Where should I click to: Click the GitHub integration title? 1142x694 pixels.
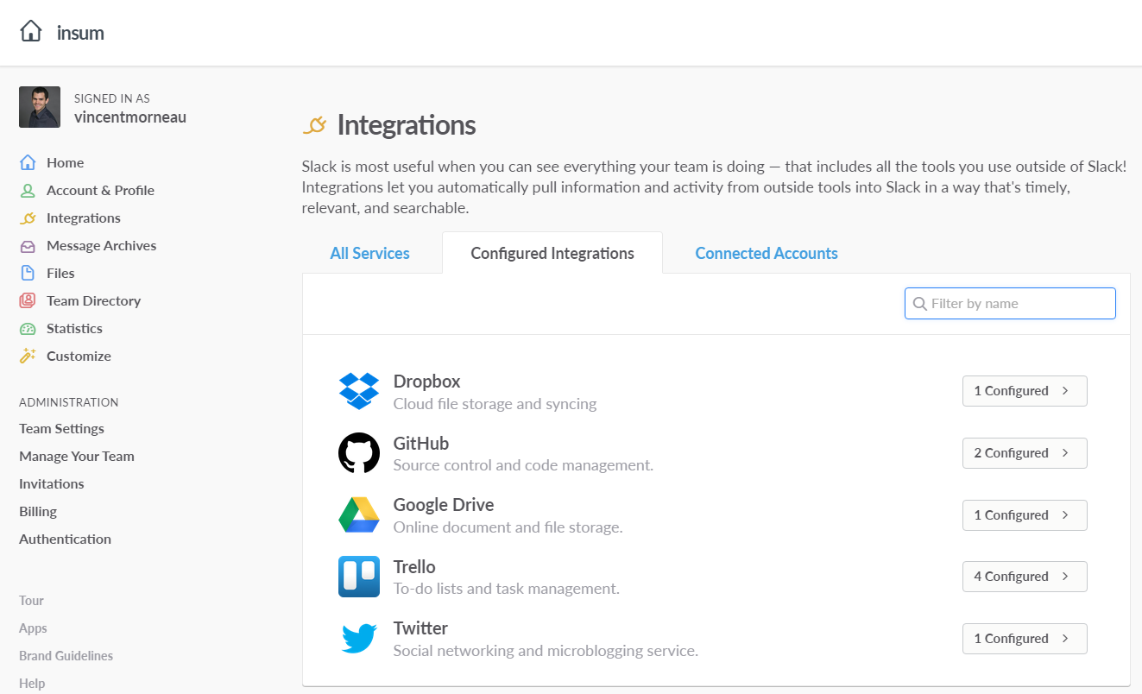tap(421, 443)
